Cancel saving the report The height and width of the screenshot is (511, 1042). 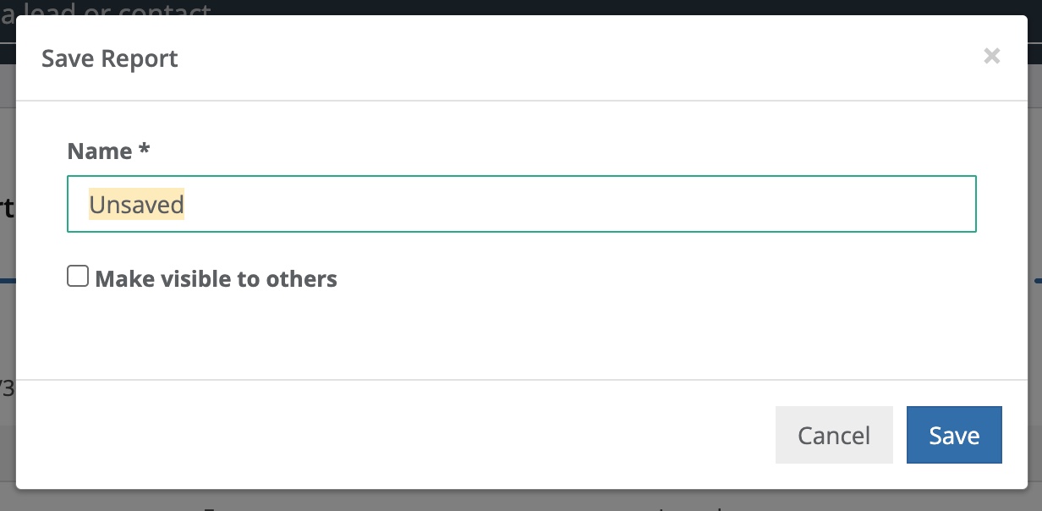pyautogui.click(x=833, y=435)
